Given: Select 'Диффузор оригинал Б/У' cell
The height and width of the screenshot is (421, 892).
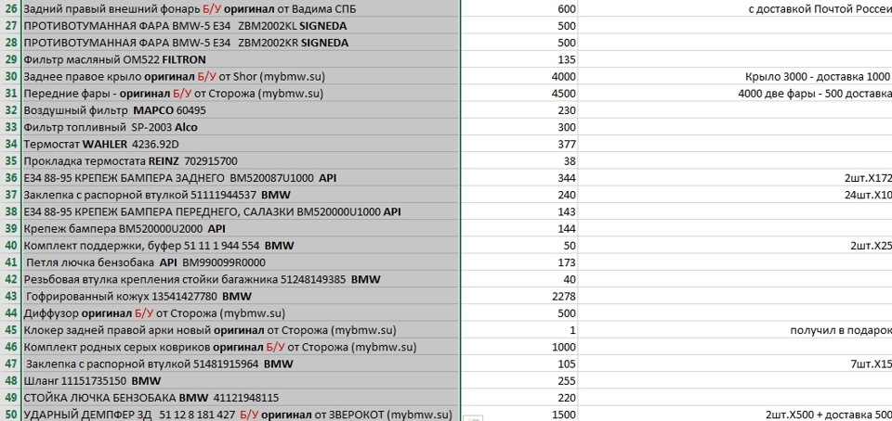Looking at the screenshot, I should (241, 313).
